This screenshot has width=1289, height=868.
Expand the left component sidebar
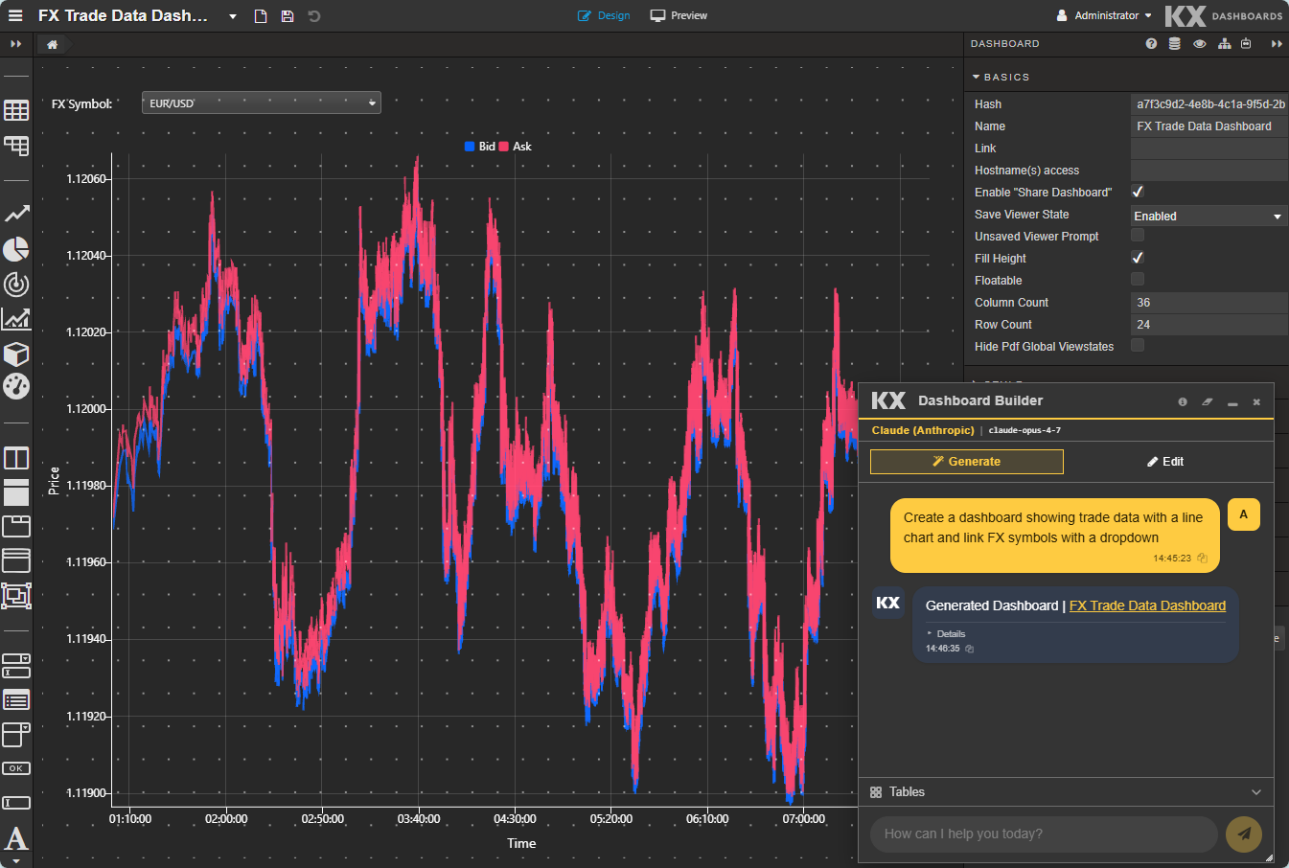coord(16,44)
